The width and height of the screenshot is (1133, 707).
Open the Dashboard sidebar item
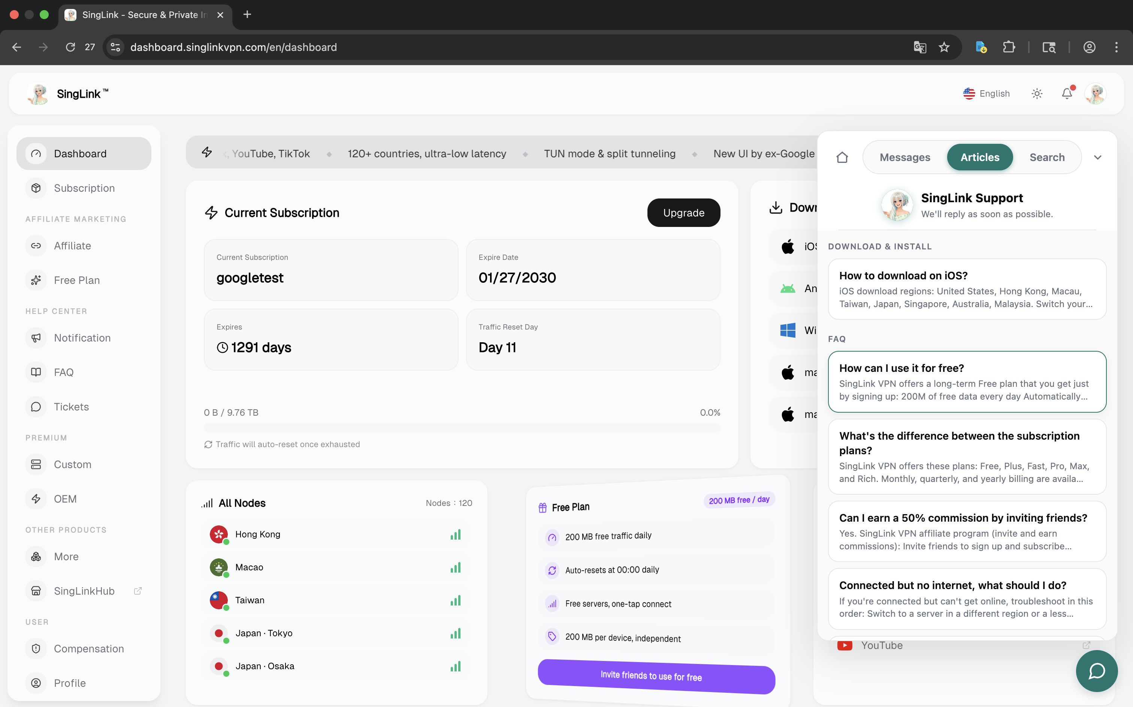pyautogui.click(x=84, y=154)
